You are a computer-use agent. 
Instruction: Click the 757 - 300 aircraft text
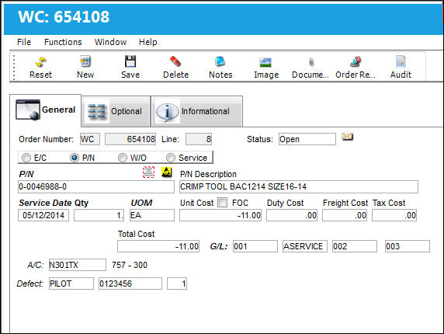[130, 265]
